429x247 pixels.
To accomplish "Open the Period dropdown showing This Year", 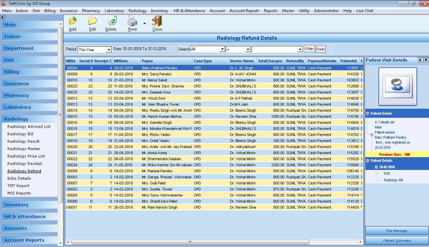I will [x=108, y=49].
